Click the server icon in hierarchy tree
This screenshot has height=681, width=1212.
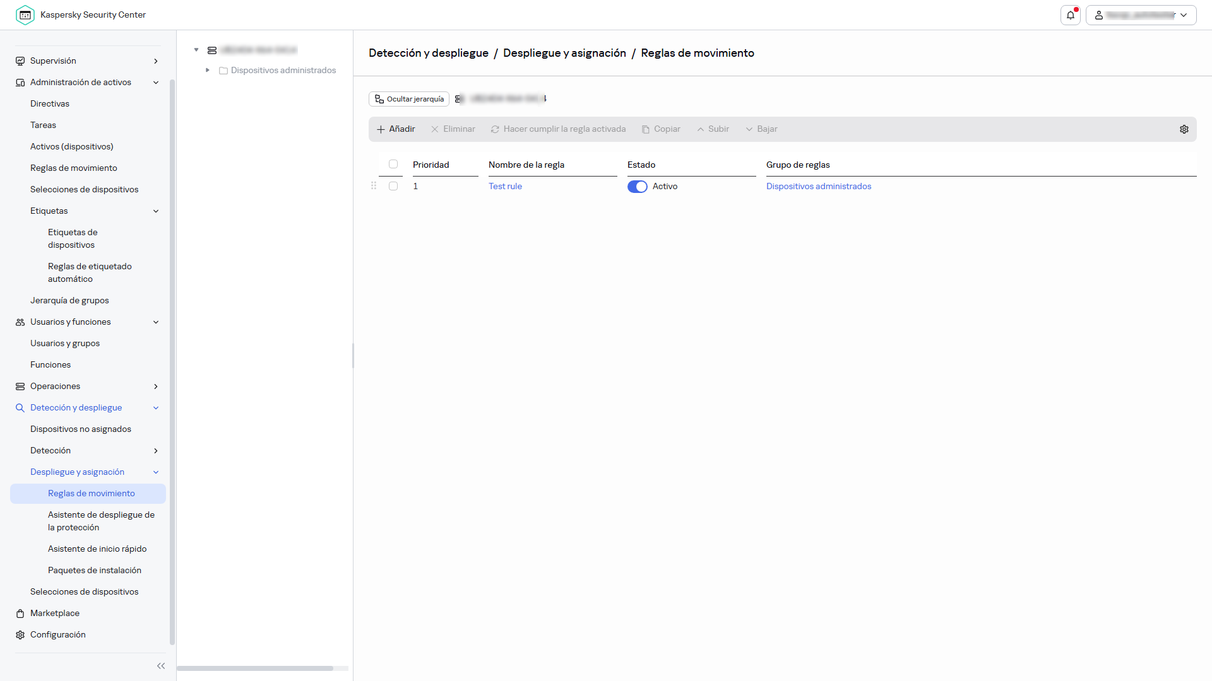click(212, 50)
